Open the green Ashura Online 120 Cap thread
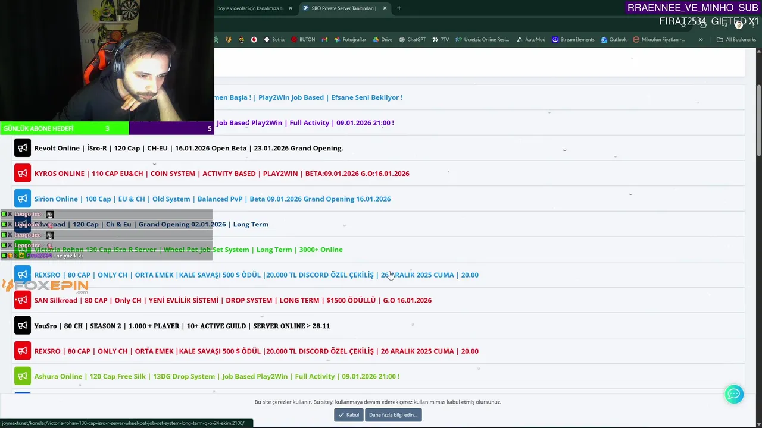This screenshot has width=762, height=428. point(217,376)
